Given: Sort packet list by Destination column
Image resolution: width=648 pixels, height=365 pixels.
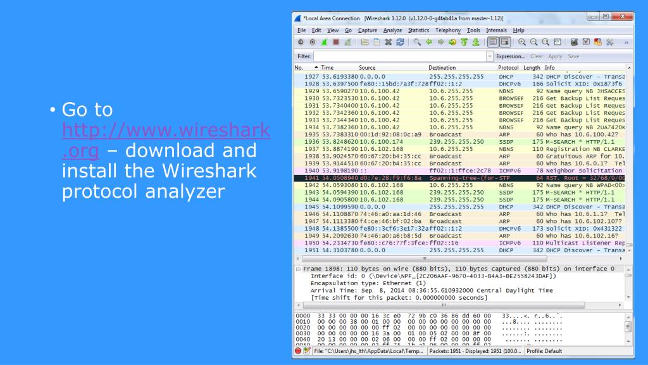Looking at the screenshot, I should click(442, 67).
